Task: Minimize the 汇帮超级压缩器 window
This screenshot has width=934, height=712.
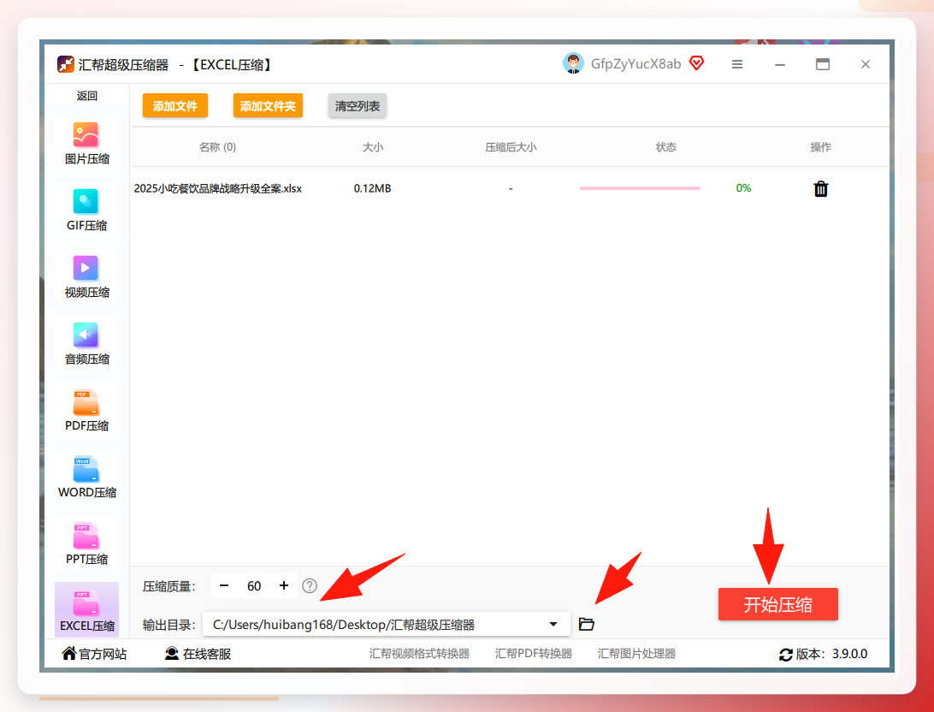Action: click(x=780, y=64)
